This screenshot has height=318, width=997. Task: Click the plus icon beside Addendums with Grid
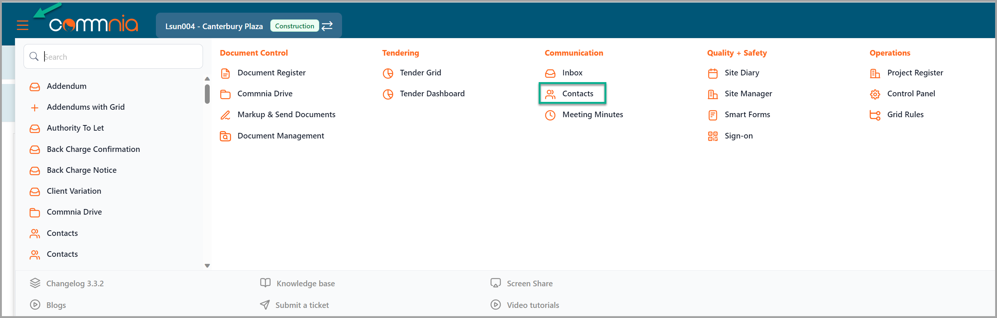click(34, 107)
